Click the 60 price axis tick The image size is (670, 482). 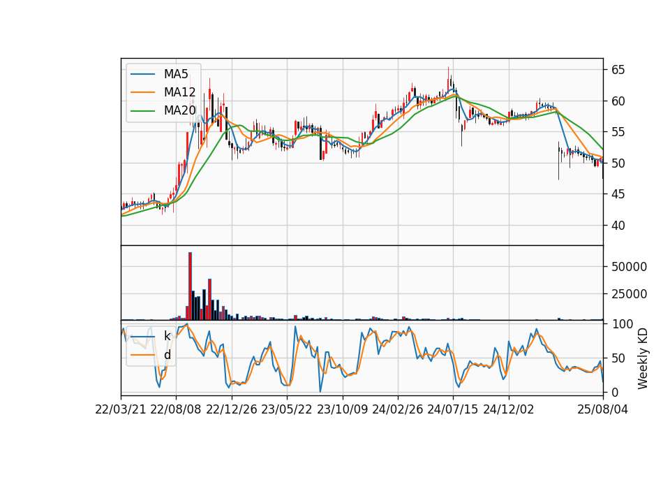coord(618,101)
